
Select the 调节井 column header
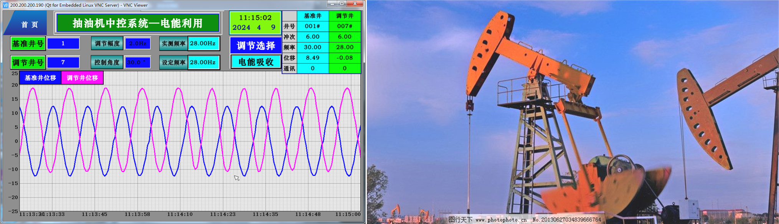[345, 16]
